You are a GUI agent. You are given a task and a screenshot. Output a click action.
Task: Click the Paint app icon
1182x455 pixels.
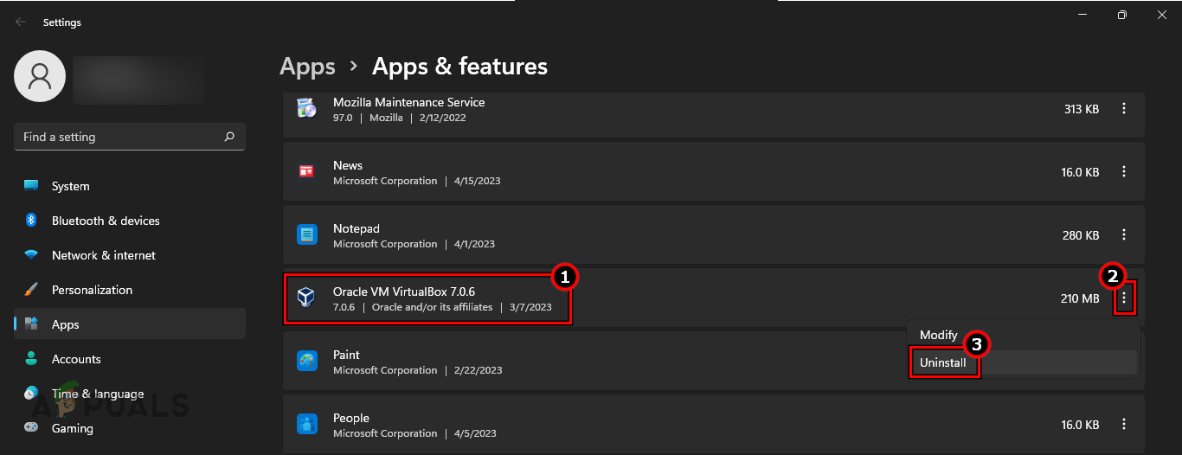coord(307,361)
